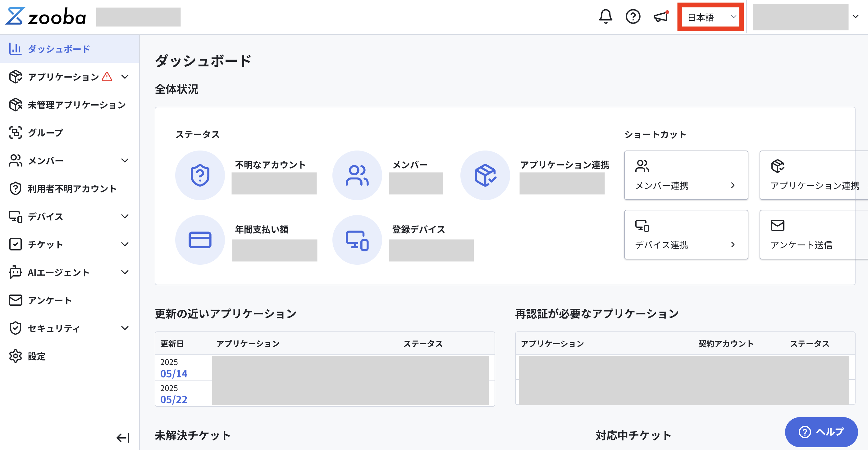Open 未管理アプリケーション in the sidebar
Viewport: 868px width, 450px height.
(70, 105)
